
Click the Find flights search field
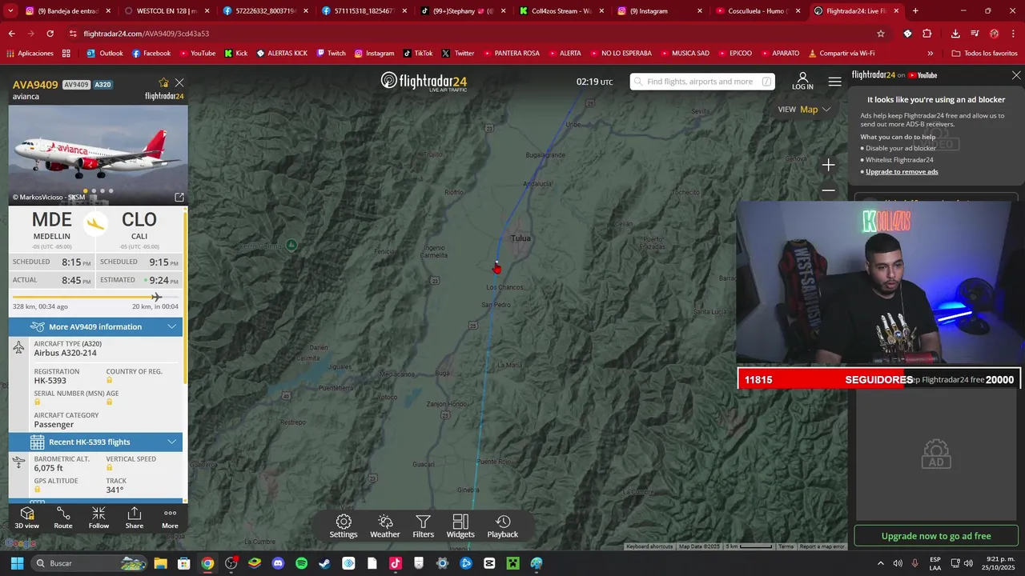point(702,82)
